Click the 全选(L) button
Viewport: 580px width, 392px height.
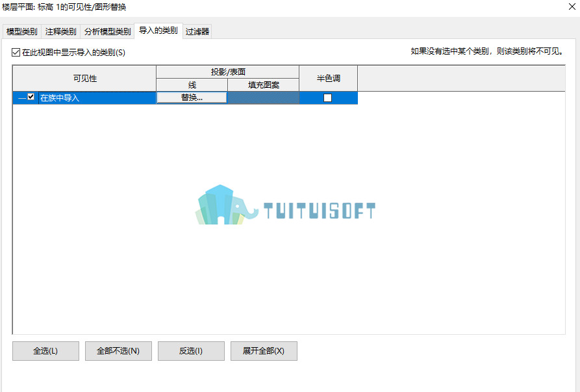click(x=45, y=350)
